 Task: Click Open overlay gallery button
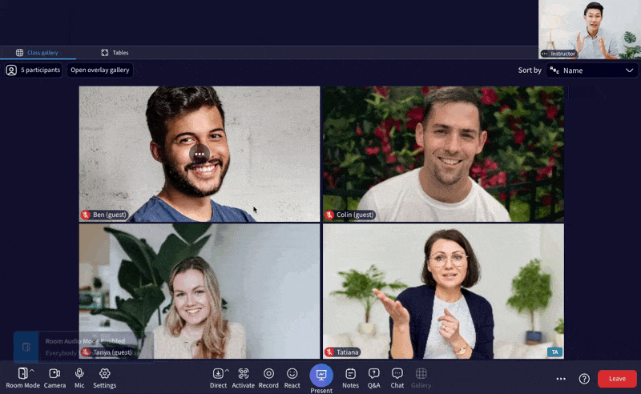click(x=99, y=70)
